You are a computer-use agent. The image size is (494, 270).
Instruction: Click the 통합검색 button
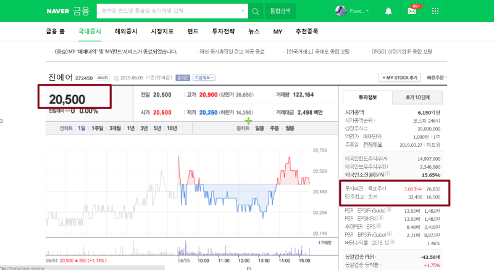(280, 11)
